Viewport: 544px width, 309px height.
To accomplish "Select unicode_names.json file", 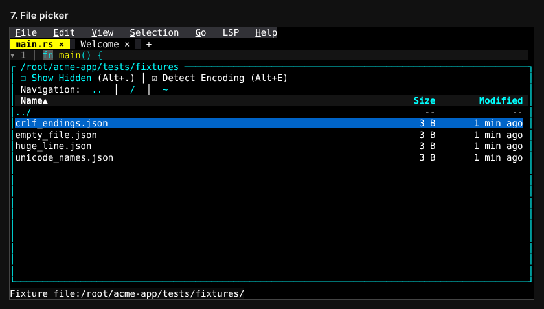I will 269,157.
